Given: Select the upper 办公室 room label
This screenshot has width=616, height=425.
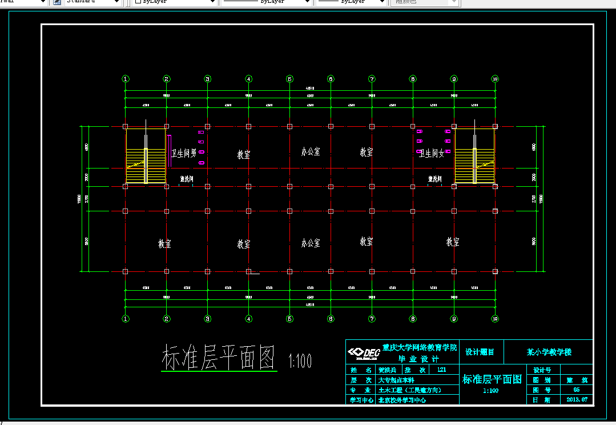Looking at the screenshot, I should [x=311, y=151].
